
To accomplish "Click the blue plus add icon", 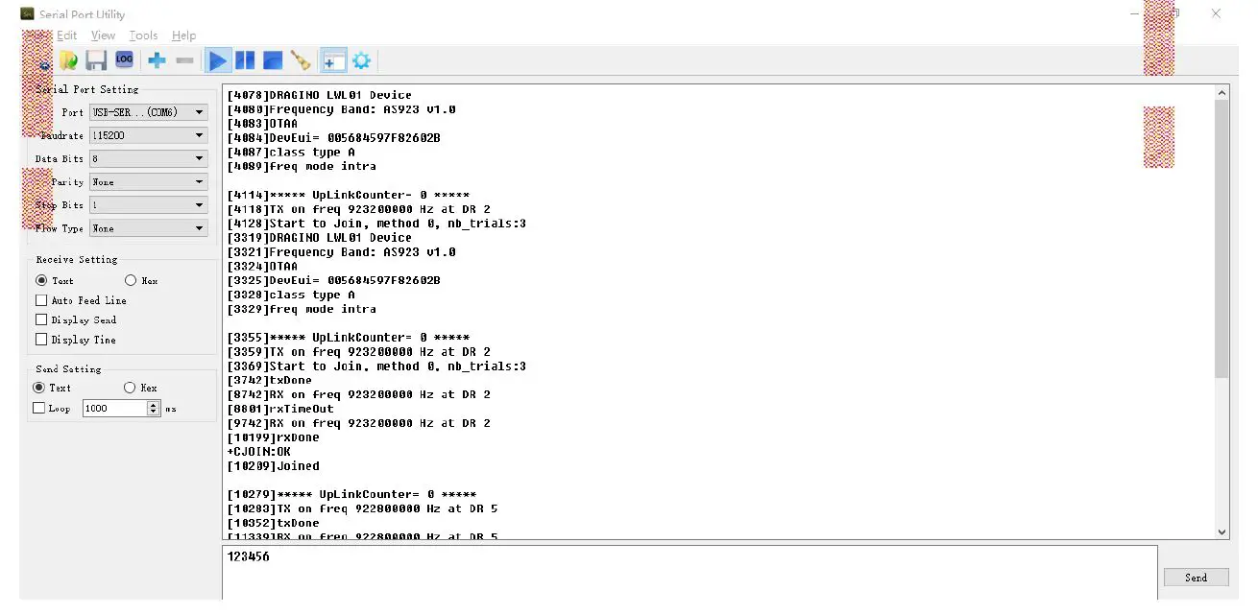I will pos(157,61).
